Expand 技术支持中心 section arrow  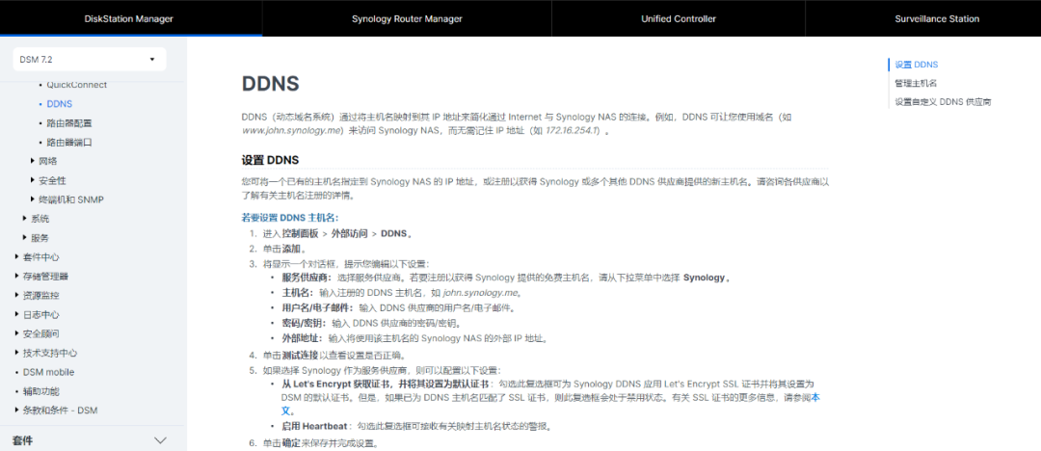click(x=17, y=353)
